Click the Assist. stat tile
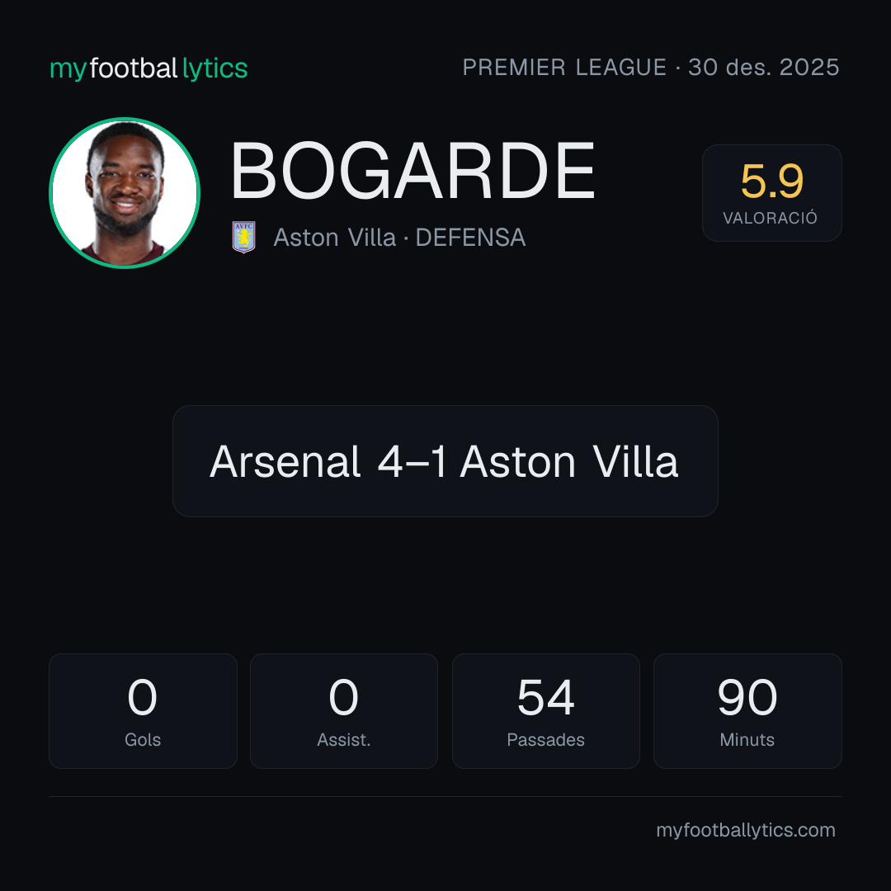 344,711
